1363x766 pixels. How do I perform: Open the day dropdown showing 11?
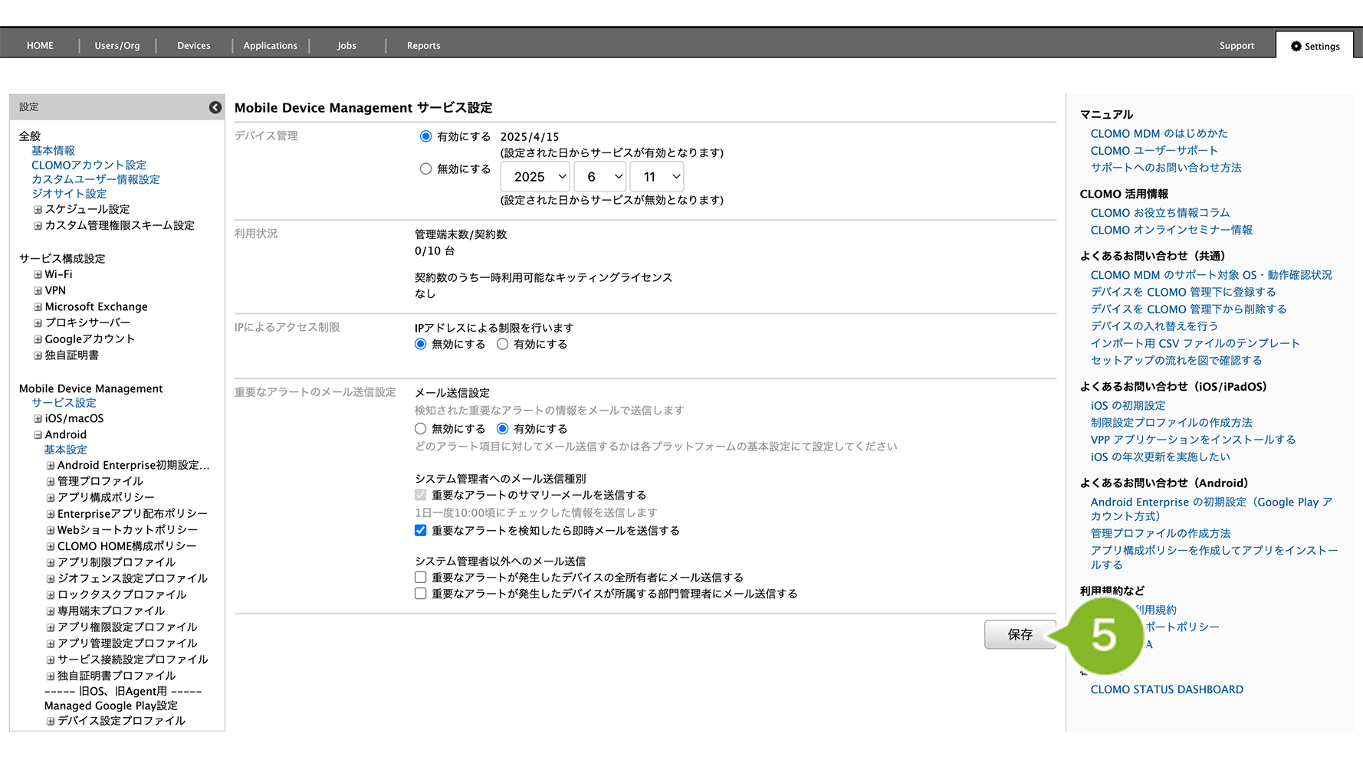tap(657, 177)
